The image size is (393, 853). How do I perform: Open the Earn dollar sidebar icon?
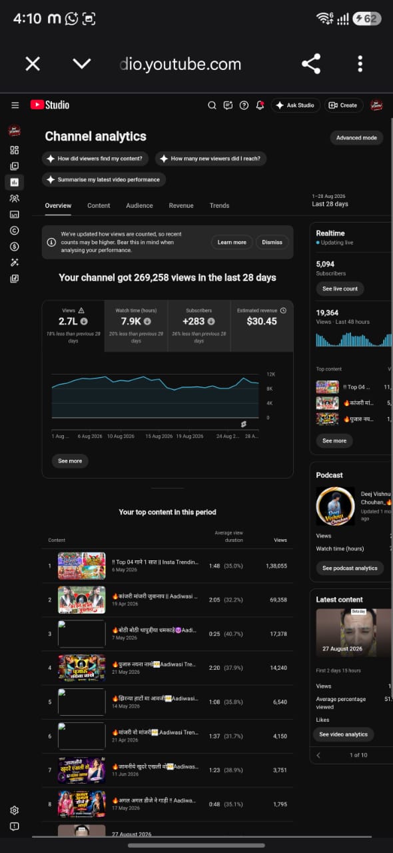tap(14, 246)
